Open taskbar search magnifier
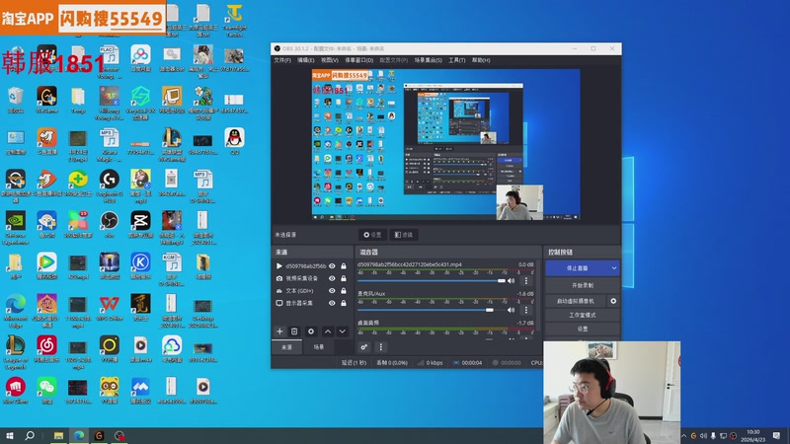Image resolution: width=790 pixels, height=444 pixels. 30,435
